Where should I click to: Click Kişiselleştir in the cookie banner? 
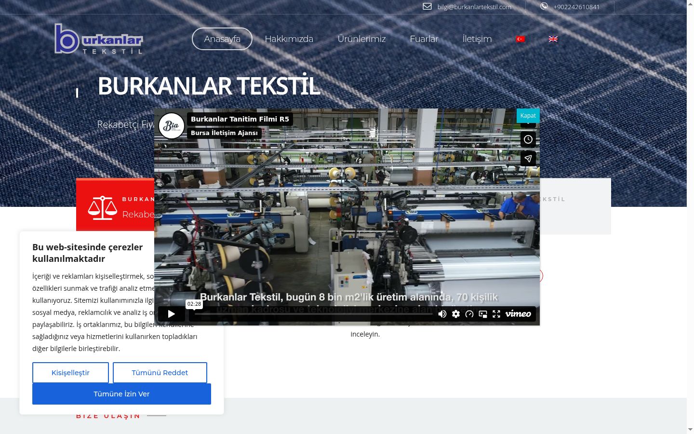coord(70,373)
